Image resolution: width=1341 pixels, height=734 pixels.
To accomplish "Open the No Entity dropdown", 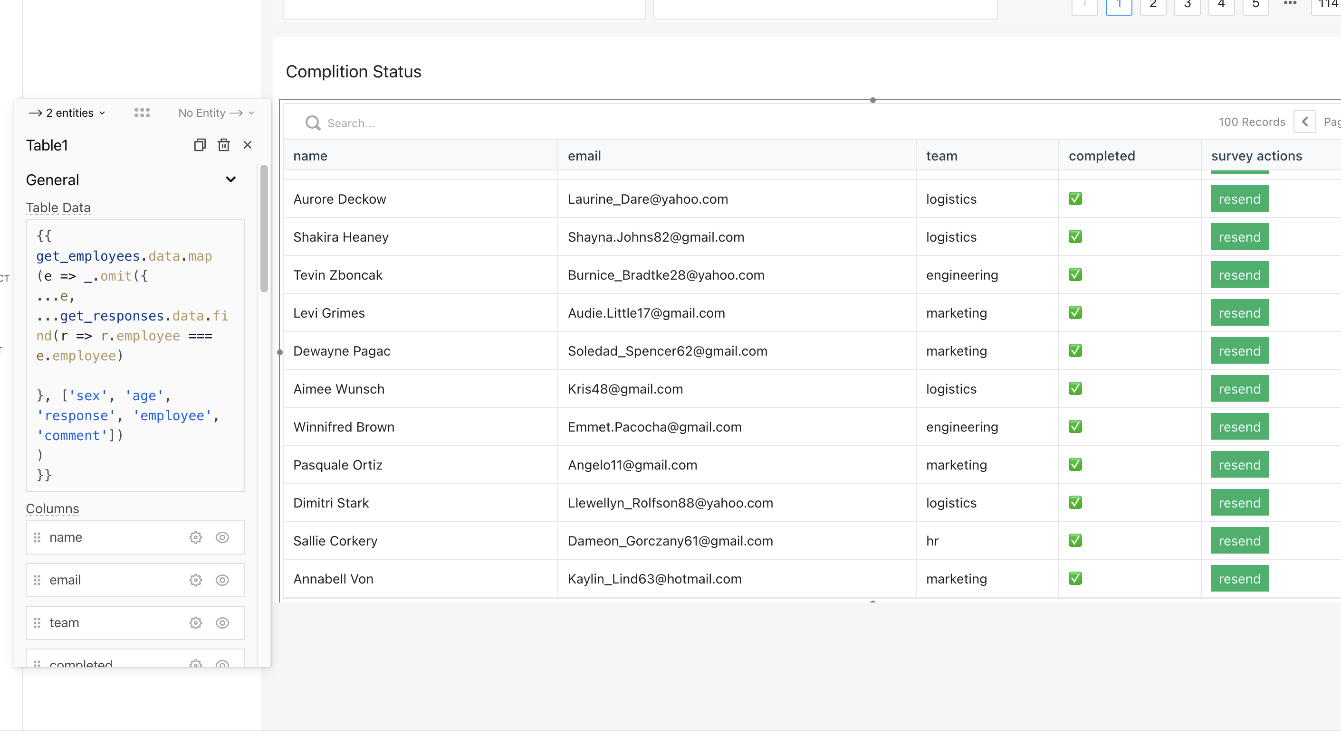I will click(216, 113).
